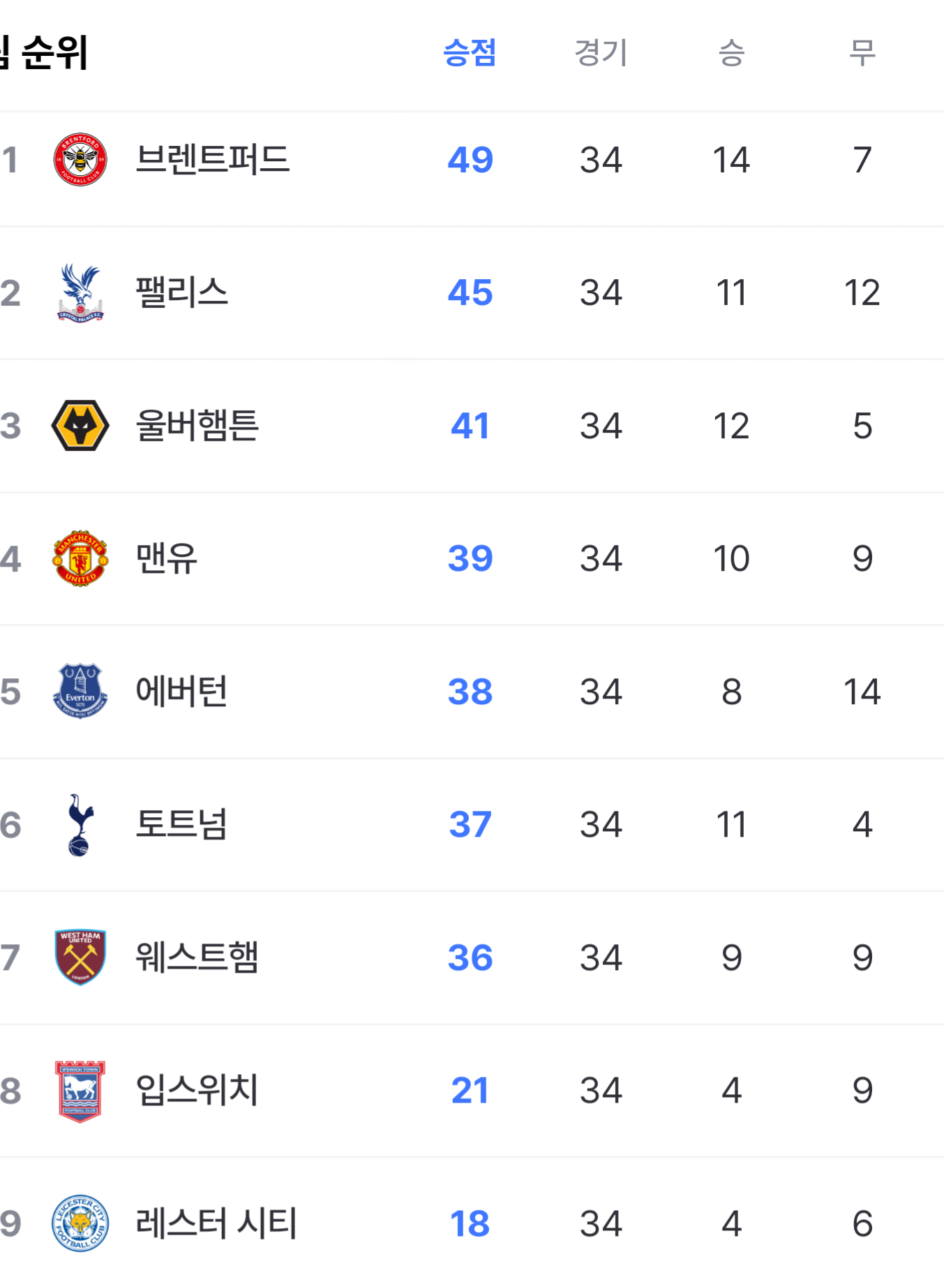The image size is (944, 1275).
Task: Open the 브렌트퍼드 team name link
Action: tap(212, 160)
